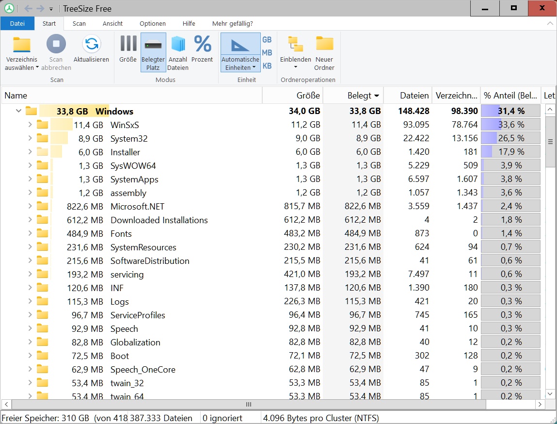Switch mode to Prozent
Screen dimensions: 557x424
(x=202, y=49)
